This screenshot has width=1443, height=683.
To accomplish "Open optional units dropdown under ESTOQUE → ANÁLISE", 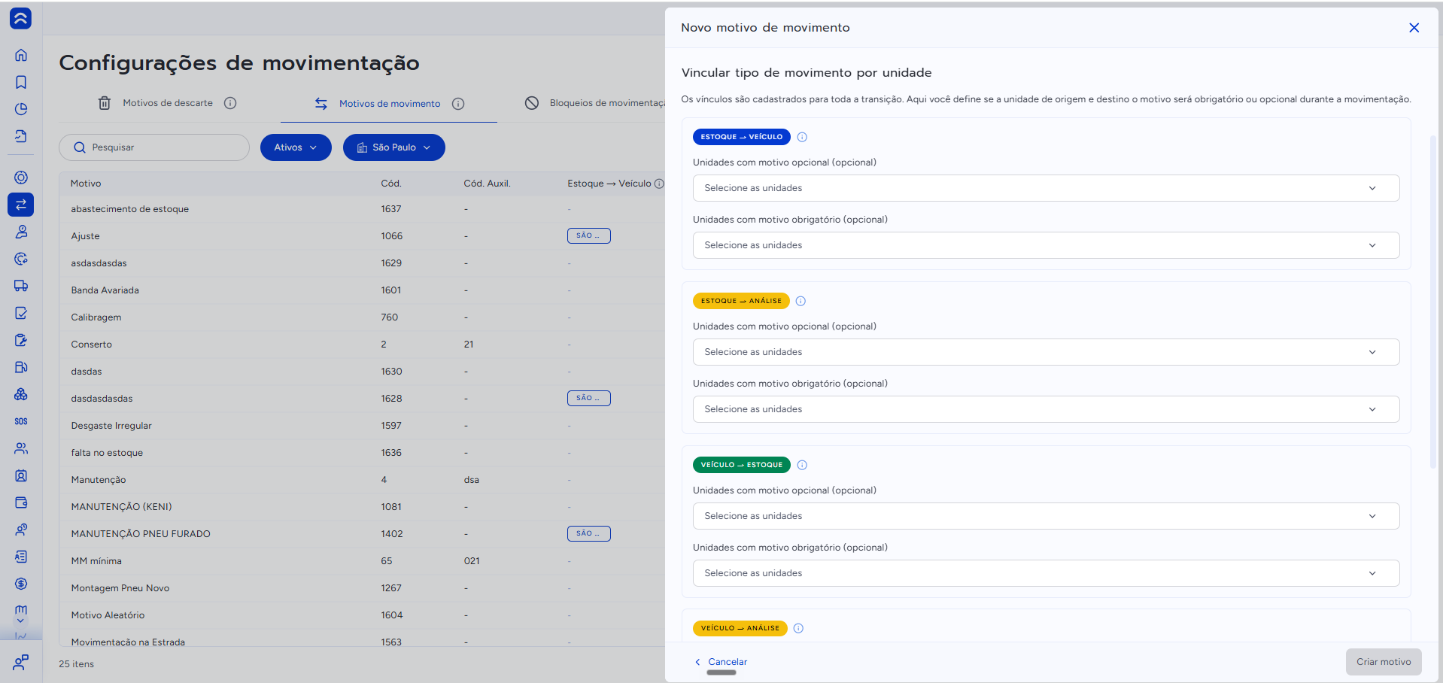I will [1046, 352].
